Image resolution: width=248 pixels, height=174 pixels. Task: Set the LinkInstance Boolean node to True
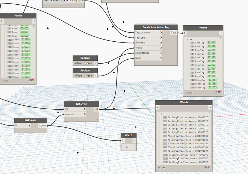pos(76,63)
